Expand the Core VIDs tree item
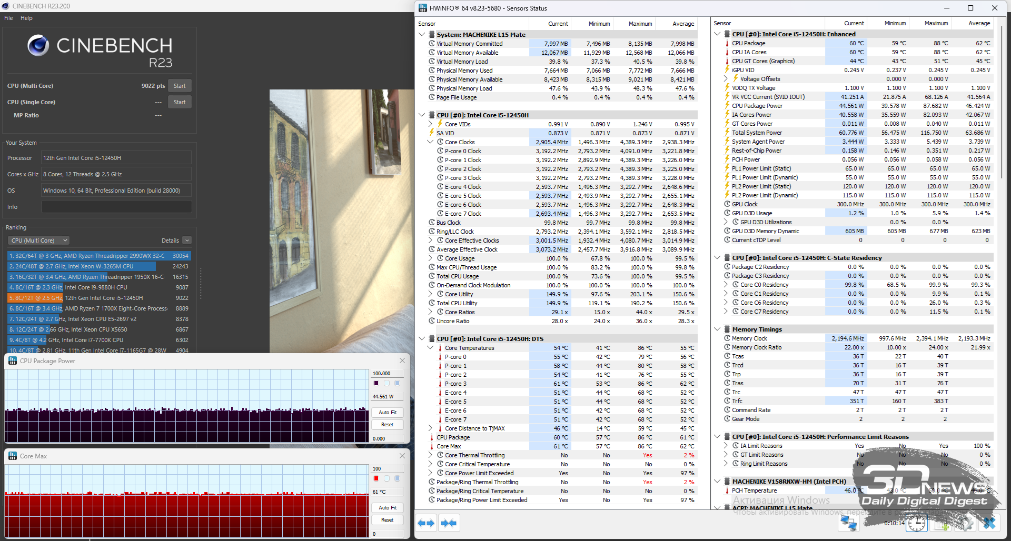This screenshot has width=1011, height=541. pos(430,124)
